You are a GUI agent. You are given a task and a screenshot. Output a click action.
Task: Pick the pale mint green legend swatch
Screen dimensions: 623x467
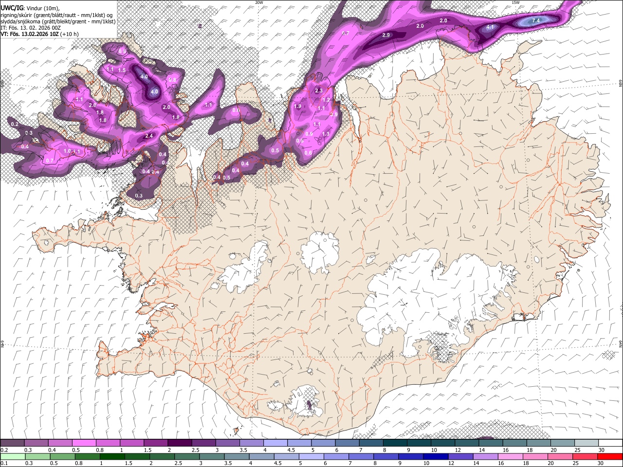coord(13,457)
